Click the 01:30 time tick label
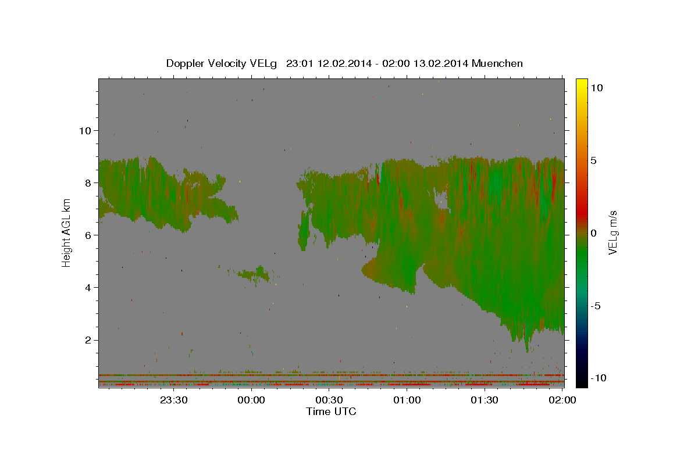 pyautogui.click(x=485, y=400)
